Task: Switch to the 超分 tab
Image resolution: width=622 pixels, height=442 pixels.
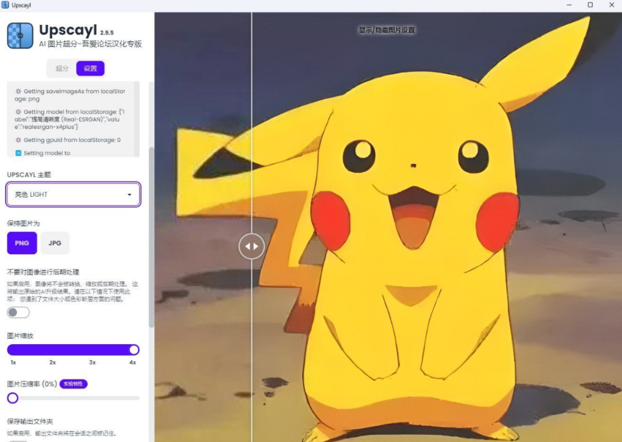Action: (x=62, y=69)
